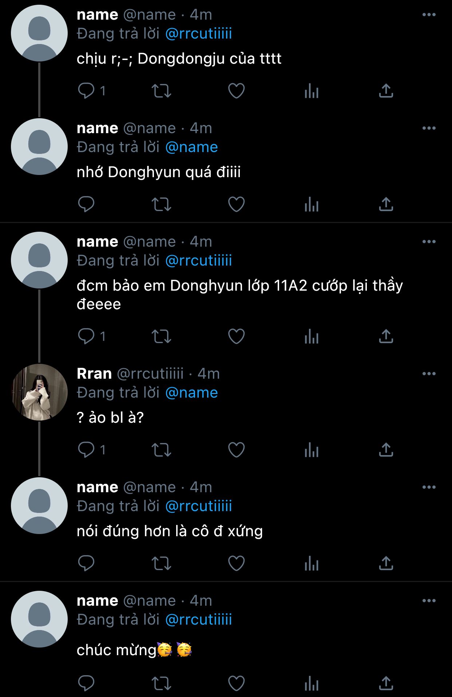Image resolution: width=452 pixels, height=697 pixels.
Task: Open the @name mention in Rran's reply
Action: (191, 393)
